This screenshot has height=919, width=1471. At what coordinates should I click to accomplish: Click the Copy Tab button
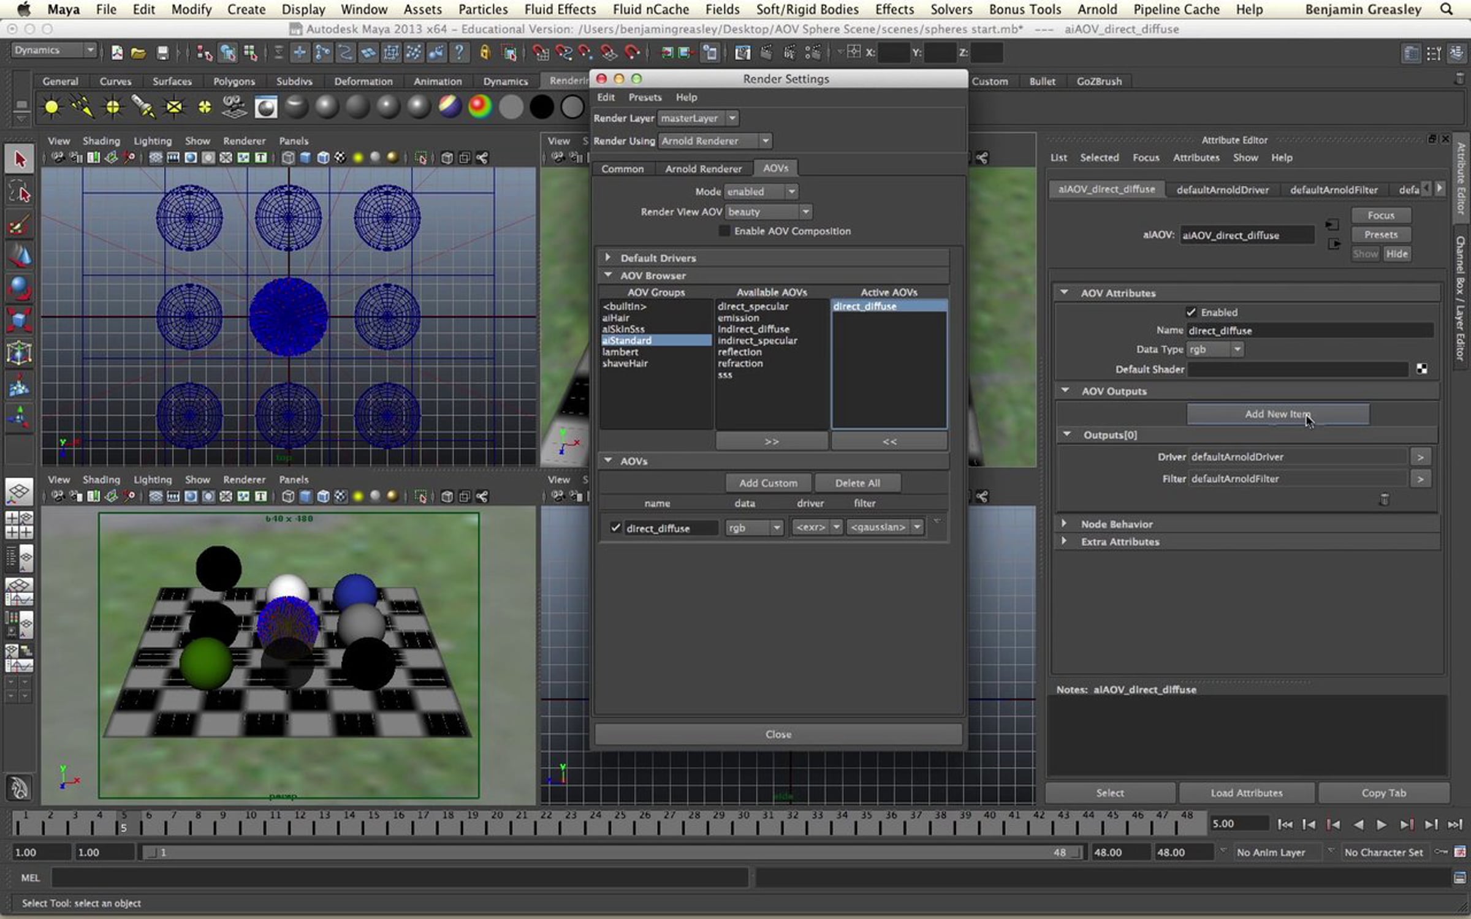pyautogui.click(x=1383, y=793)
